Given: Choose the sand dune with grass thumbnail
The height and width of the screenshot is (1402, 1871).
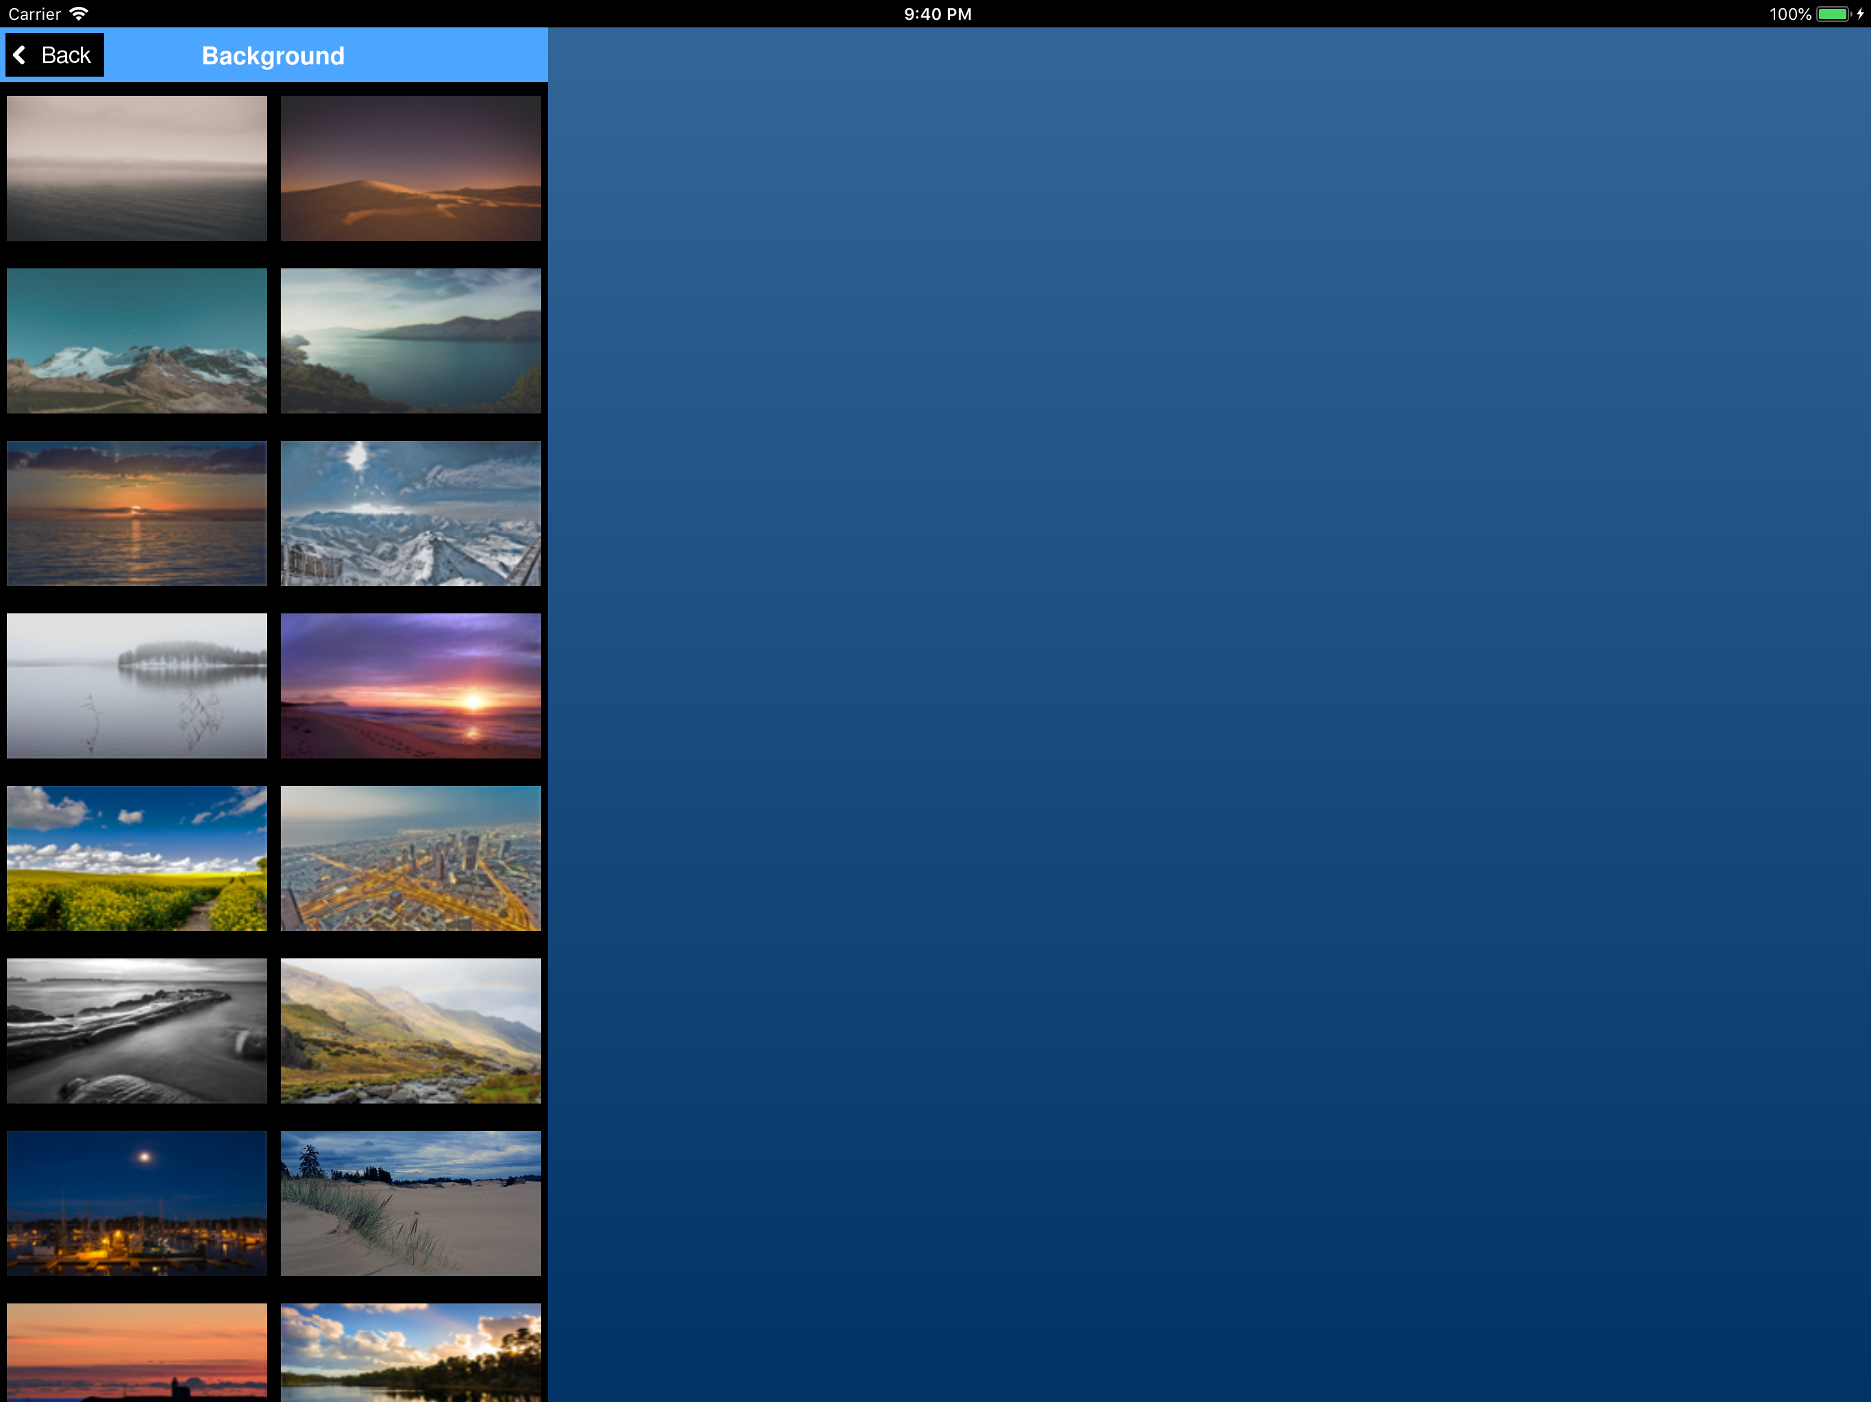Looking at the screenshot, I should coord(410,1203).
